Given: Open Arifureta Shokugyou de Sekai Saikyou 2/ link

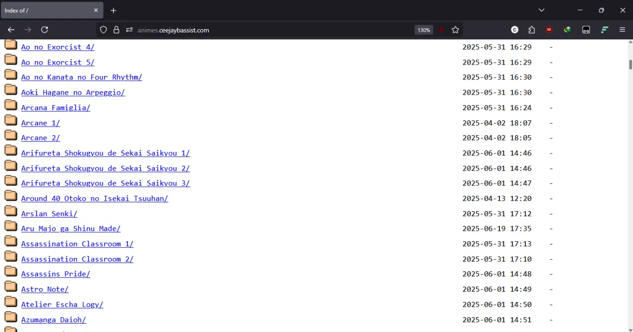Looking at the screenshot, I should pyautogui.click(x=105, y=169).
